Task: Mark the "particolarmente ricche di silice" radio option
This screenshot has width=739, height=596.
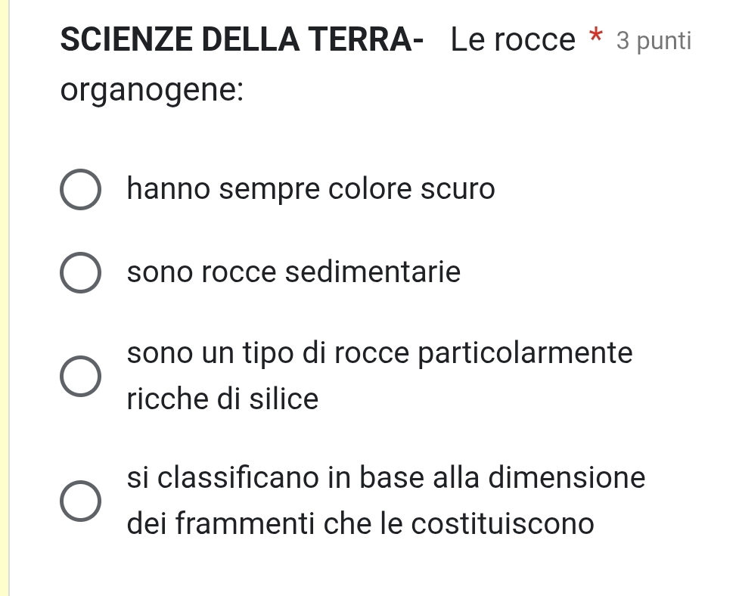Action: click(x=79, y=377)
